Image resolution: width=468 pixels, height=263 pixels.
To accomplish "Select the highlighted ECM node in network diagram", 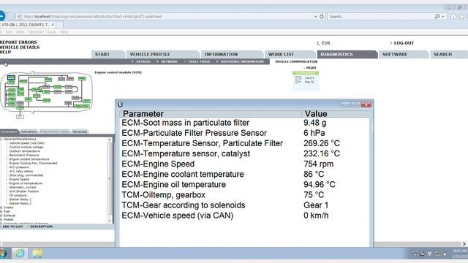I will click(11, 78).
